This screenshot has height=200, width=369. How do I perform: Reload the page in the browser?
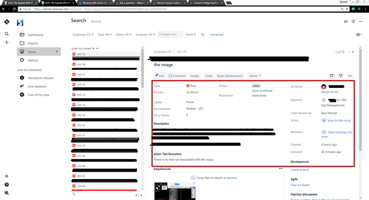point(14,9)
